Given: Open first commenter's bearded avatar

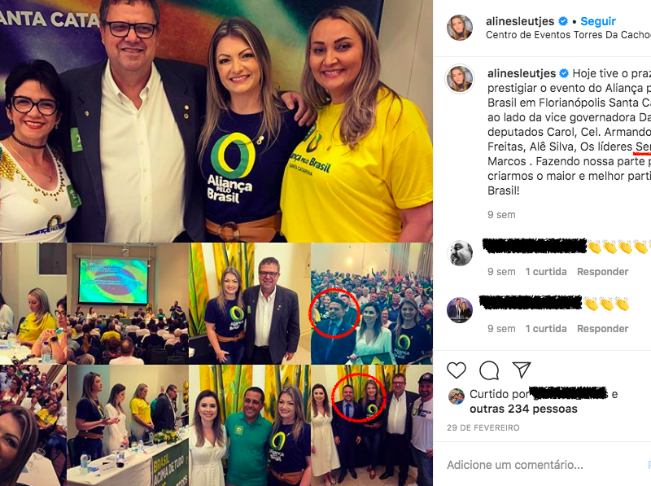Looking at the screenshot, I should [460, 253].
